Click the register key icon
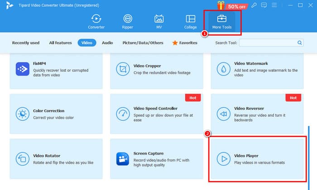 pos(255,5)
